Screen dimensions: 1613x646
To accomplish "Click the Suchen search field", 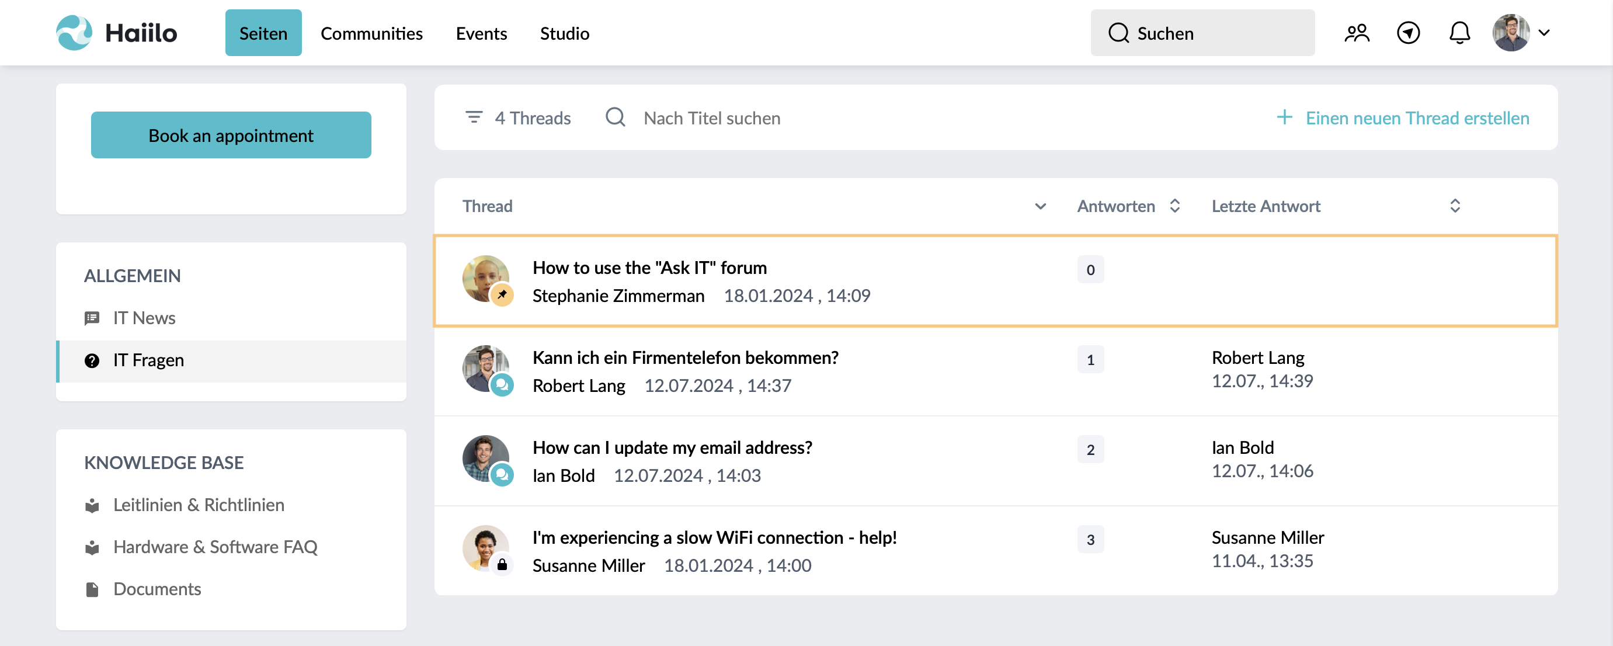I will pyautogui.click(x=1202, y=33).
